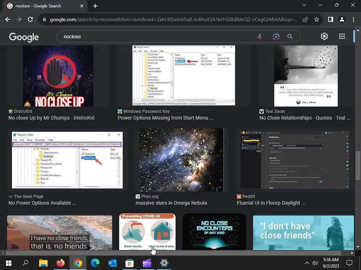Open the notification center icon

point(349,263)
